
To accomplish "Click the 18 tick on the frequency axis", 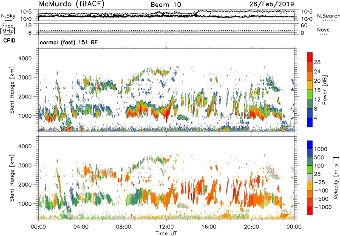I will [28, 26].
